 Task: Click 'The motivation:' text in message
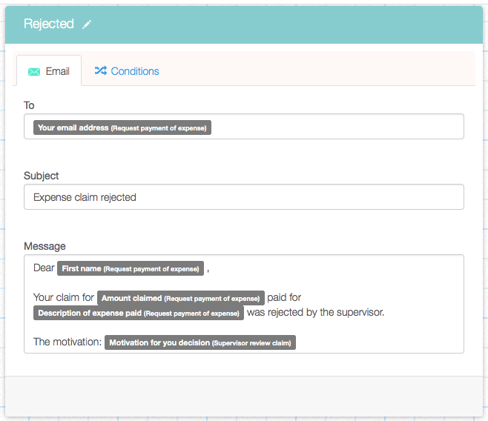(x=67, y=342)
